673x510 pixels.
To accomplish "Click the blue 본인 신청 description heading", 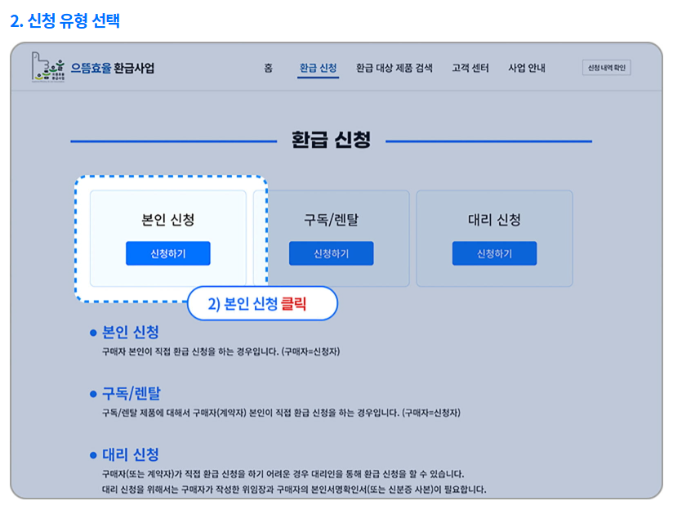I will coord(131,332).
